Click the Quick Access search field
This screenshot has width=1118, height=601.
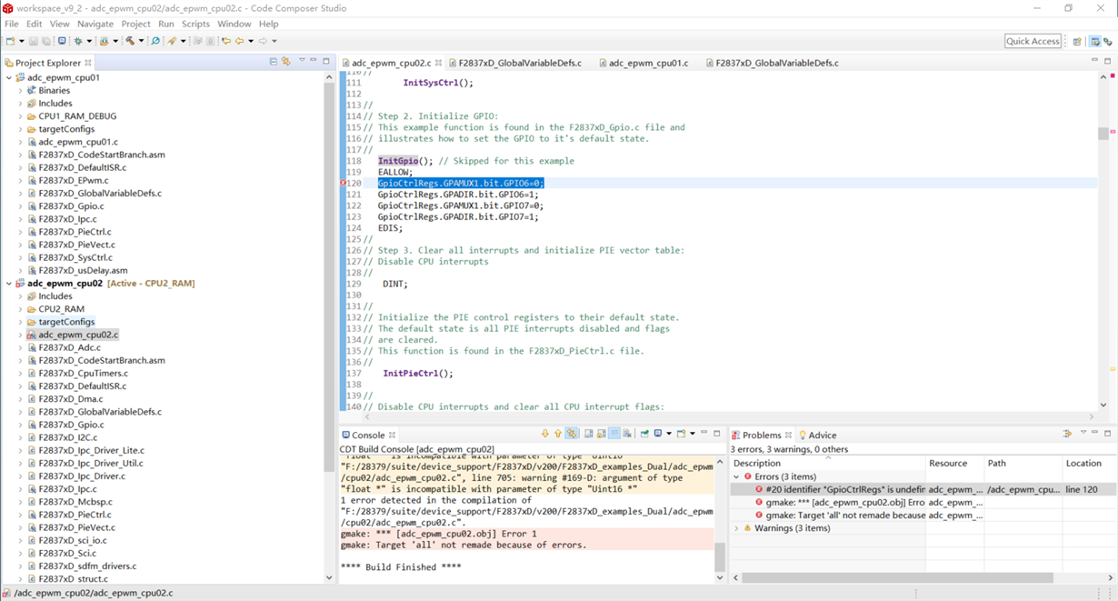pyautogui.click(x=1033, y=41)
